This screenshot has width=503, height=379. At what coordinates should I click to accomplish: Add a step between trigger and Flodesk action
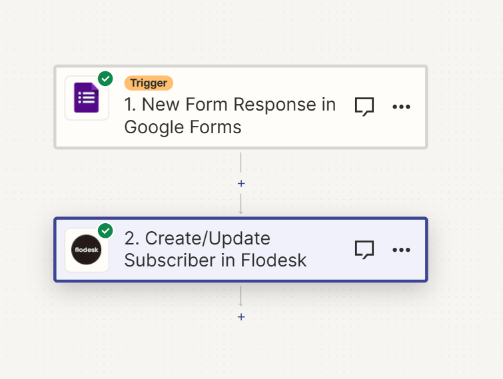[241, 183]
